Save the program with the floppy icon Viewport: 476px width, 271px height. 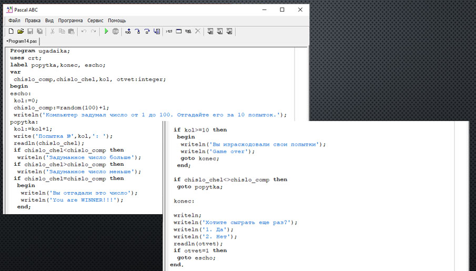point(30,32)
